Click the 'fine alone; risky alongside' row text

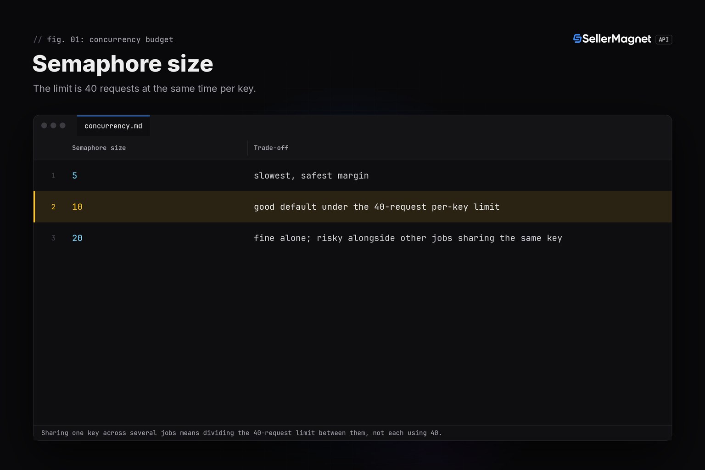click(x=408, y=238)
